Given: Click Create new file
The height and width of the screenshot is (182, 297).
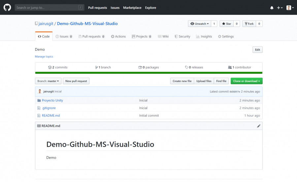Looking at the screenshot, I should [182, 81].
